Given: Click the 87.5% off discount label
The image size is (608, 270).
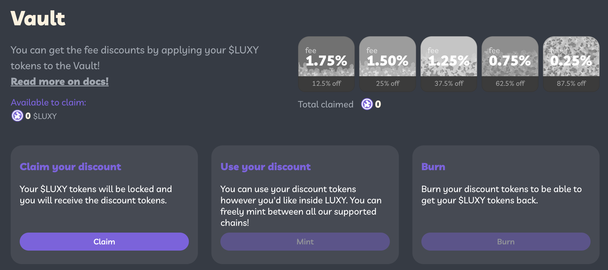Looking at the screenshot, I should [571, 84].
